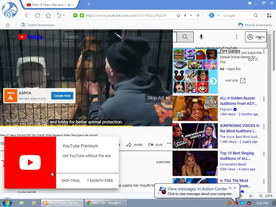Click the YouTube search button
Screen dimensions: 276x207
(185, 37)
